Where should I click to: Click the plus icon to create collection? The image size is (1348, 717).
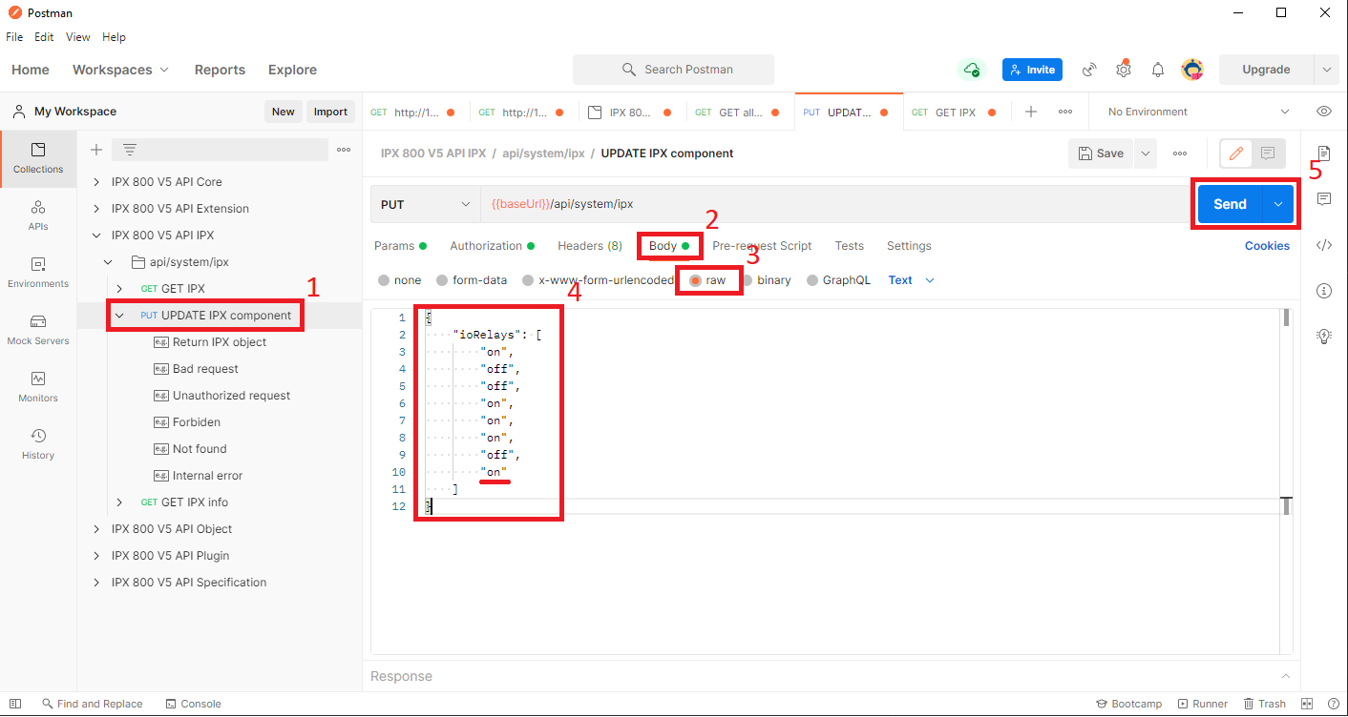pyautogui.click(x=95, y=150)
